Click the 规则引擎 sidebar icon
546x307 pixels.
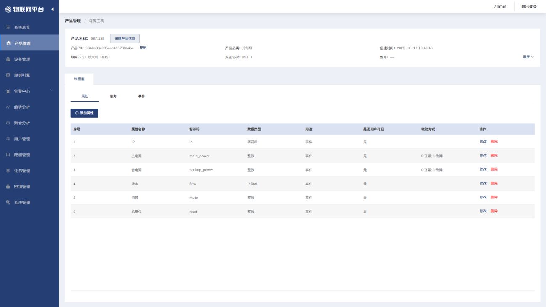pyautogui.click(x=8, y=75)
